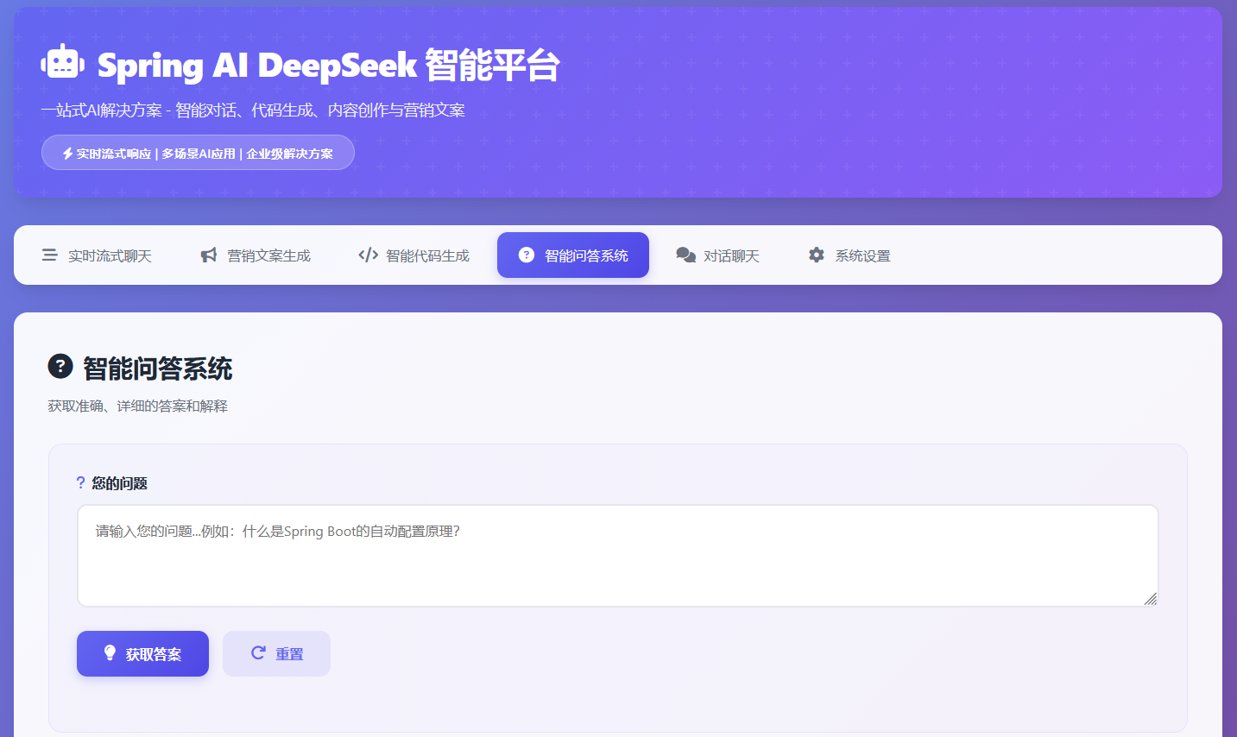Click the megaphone icon for 营销文案生成
This screenshot has height=737, width=1237.
209,255
